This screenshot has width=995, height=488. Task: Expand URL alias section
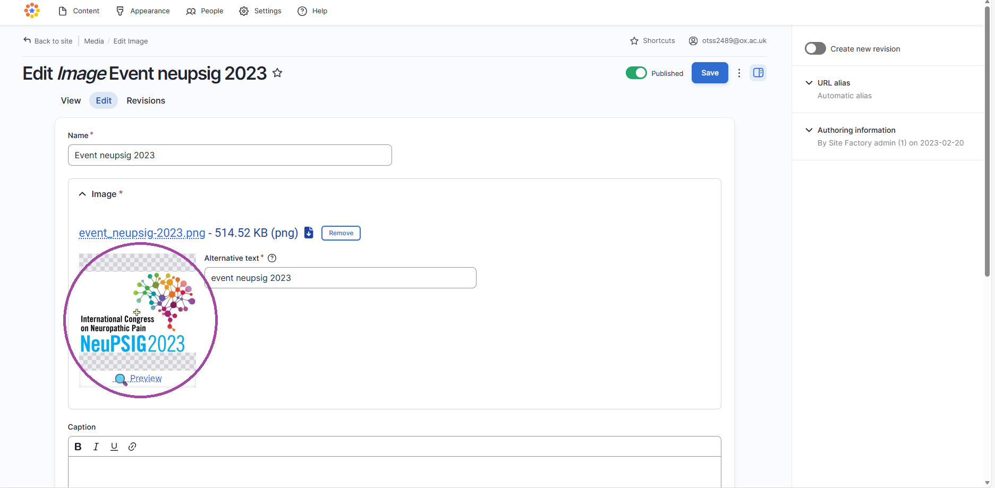(834, 83)
